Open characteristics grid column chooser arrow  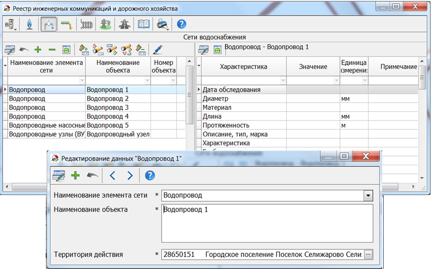coord(199,66)
